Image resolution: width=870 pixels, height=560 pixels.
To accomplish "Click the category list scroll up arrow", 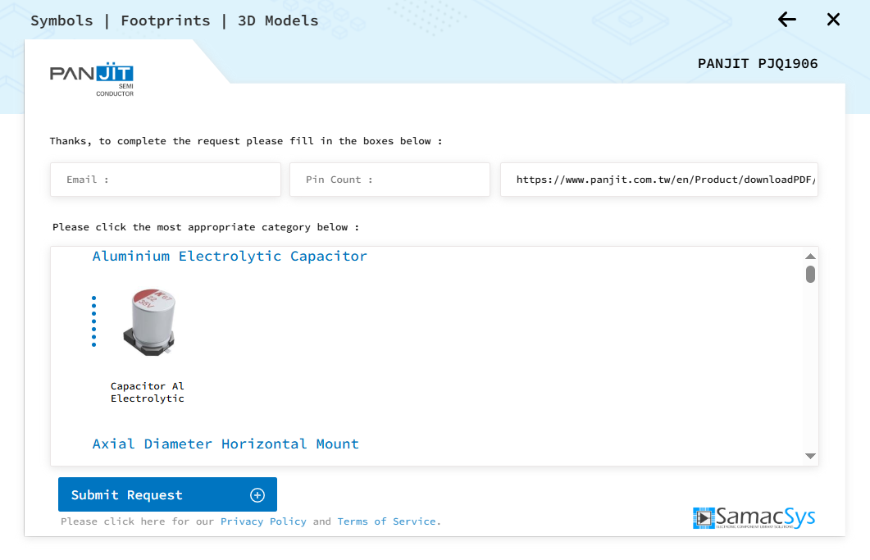I will point(810,257).
